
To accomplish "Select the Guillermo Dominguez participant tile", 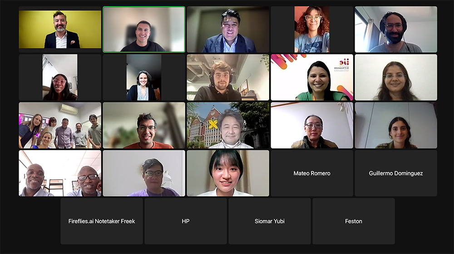I will pyautogui.click(x=396, y=173).
